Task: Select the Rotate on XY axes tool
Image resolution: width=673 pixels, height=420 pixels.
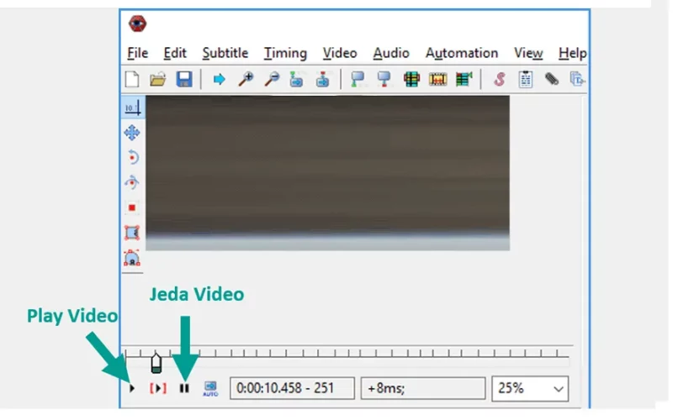Action: point(132,182)
